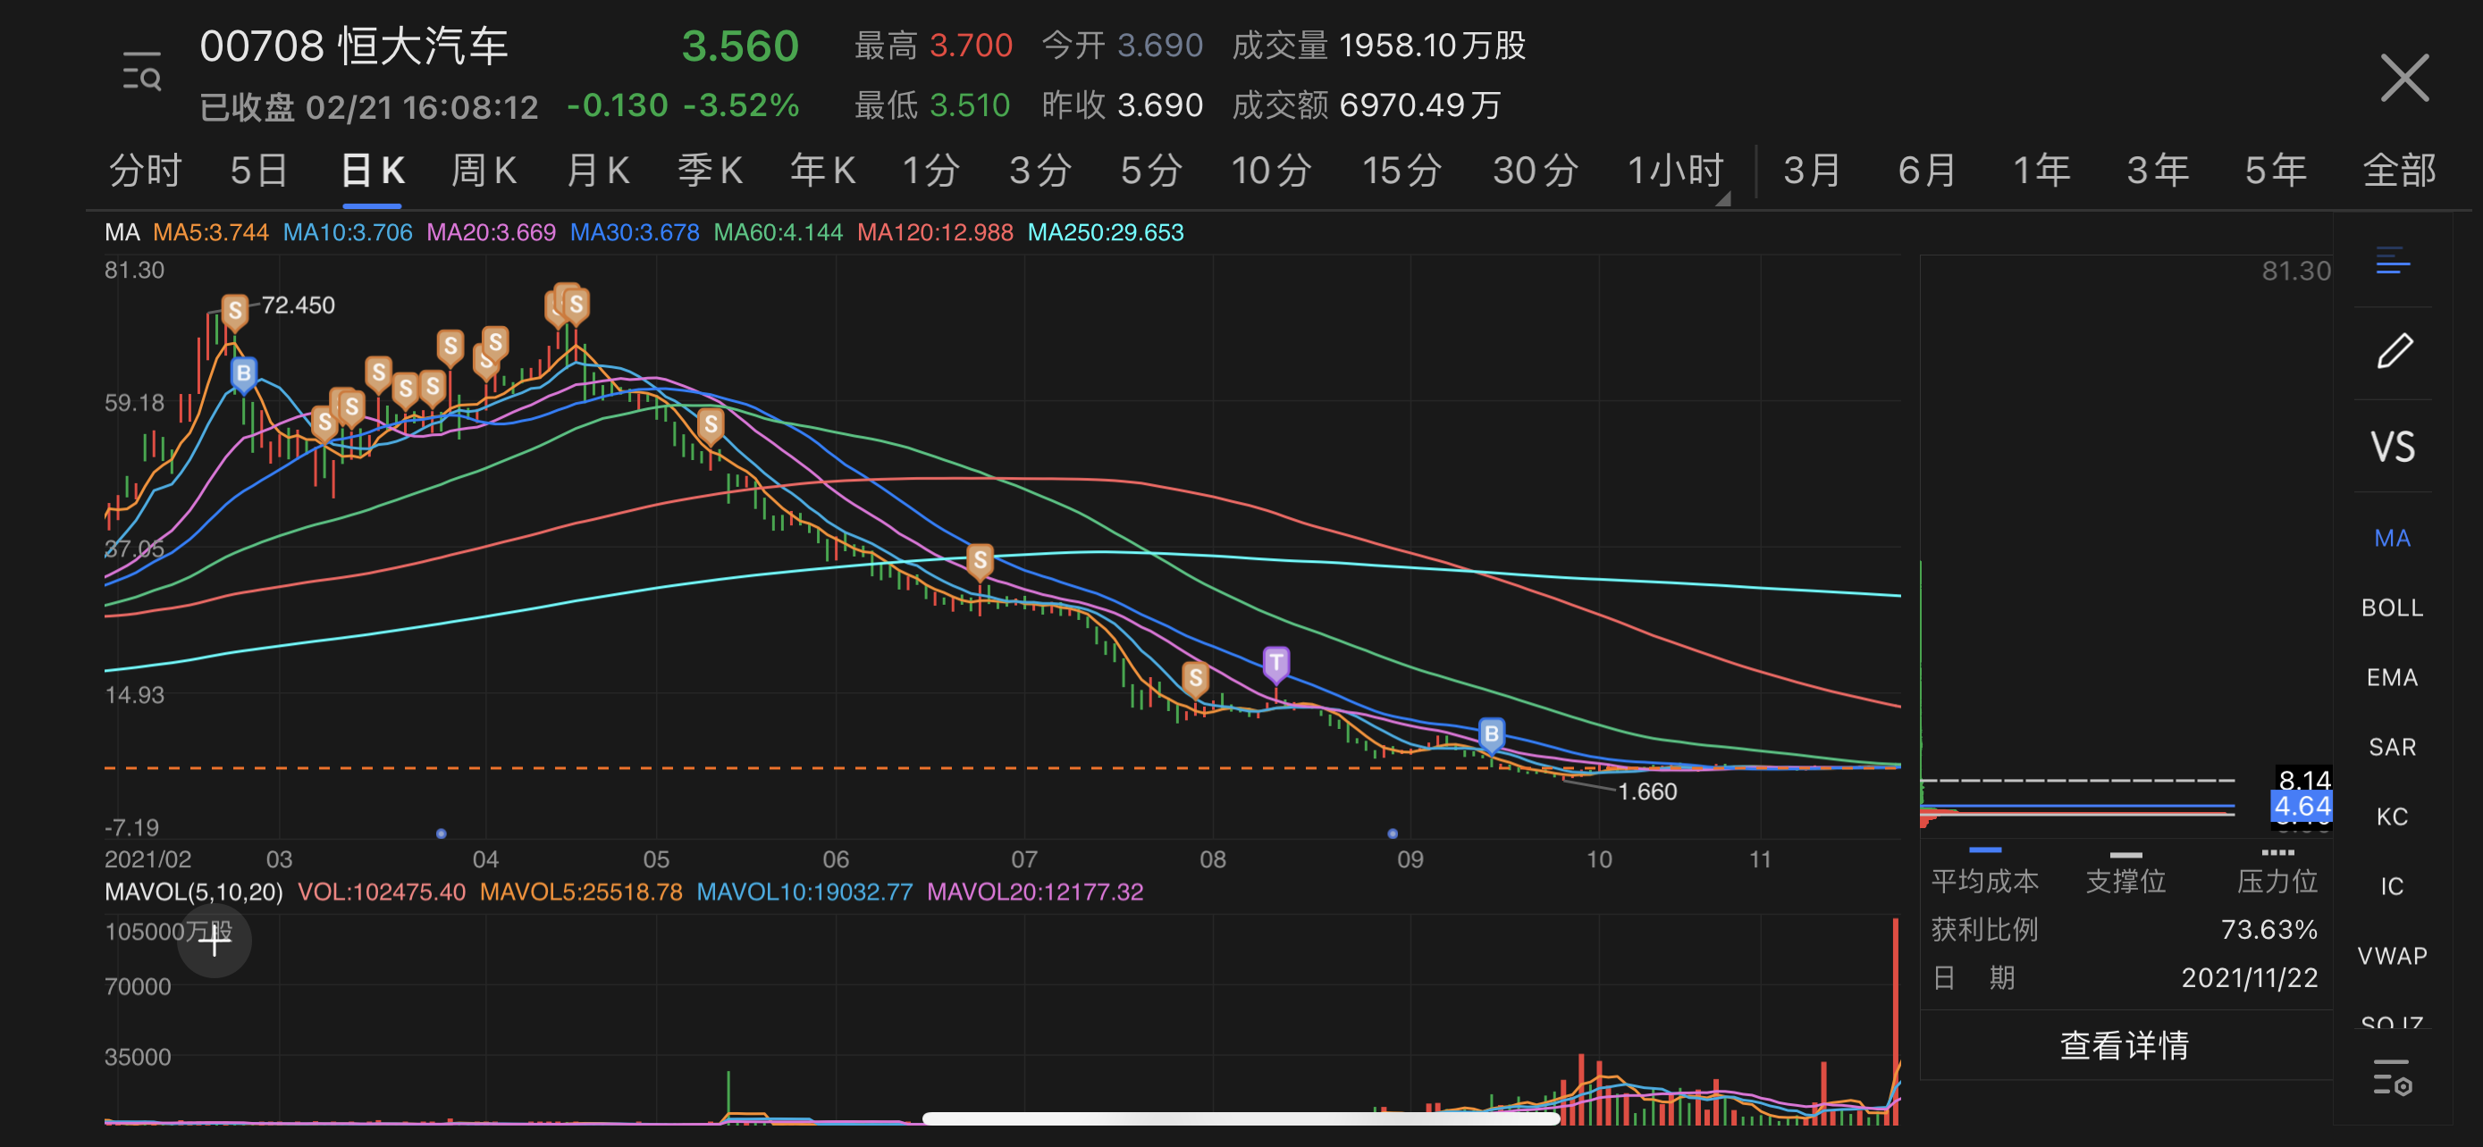The image size is (2483, 1147).
Task: Switch to the 周K tab
Action: [484, 171]
